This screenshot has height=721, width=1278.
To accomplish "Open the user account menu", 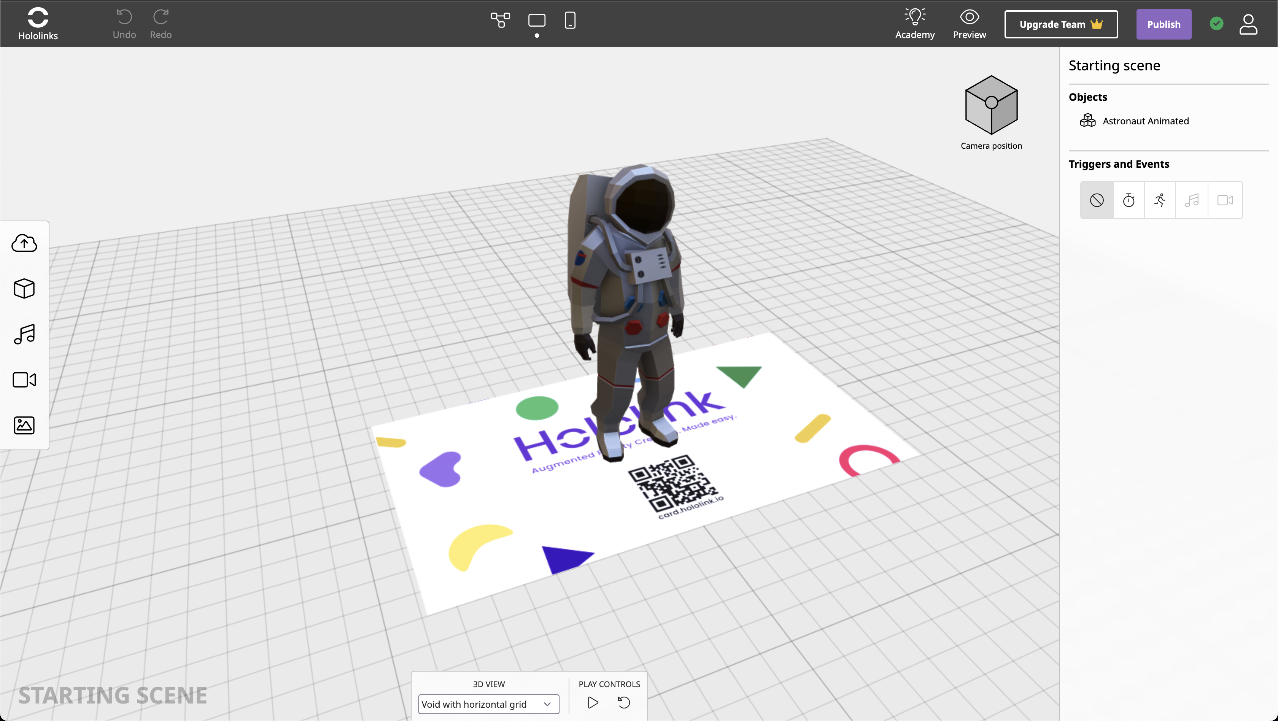I will click(1248, 24).
